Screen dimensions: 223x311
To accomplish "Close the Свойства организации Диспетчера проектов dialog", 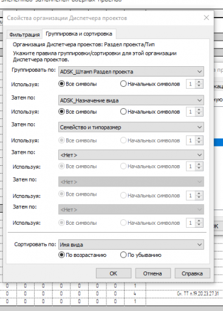I will (x=207, y=18).
